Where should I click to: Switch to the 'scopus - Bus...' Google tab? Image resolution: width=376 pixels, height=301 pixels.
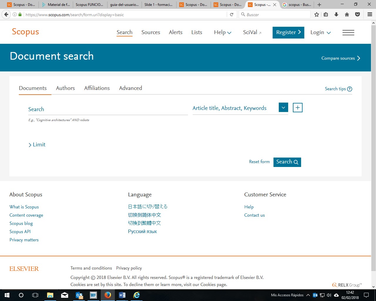[x=297, y=5]
